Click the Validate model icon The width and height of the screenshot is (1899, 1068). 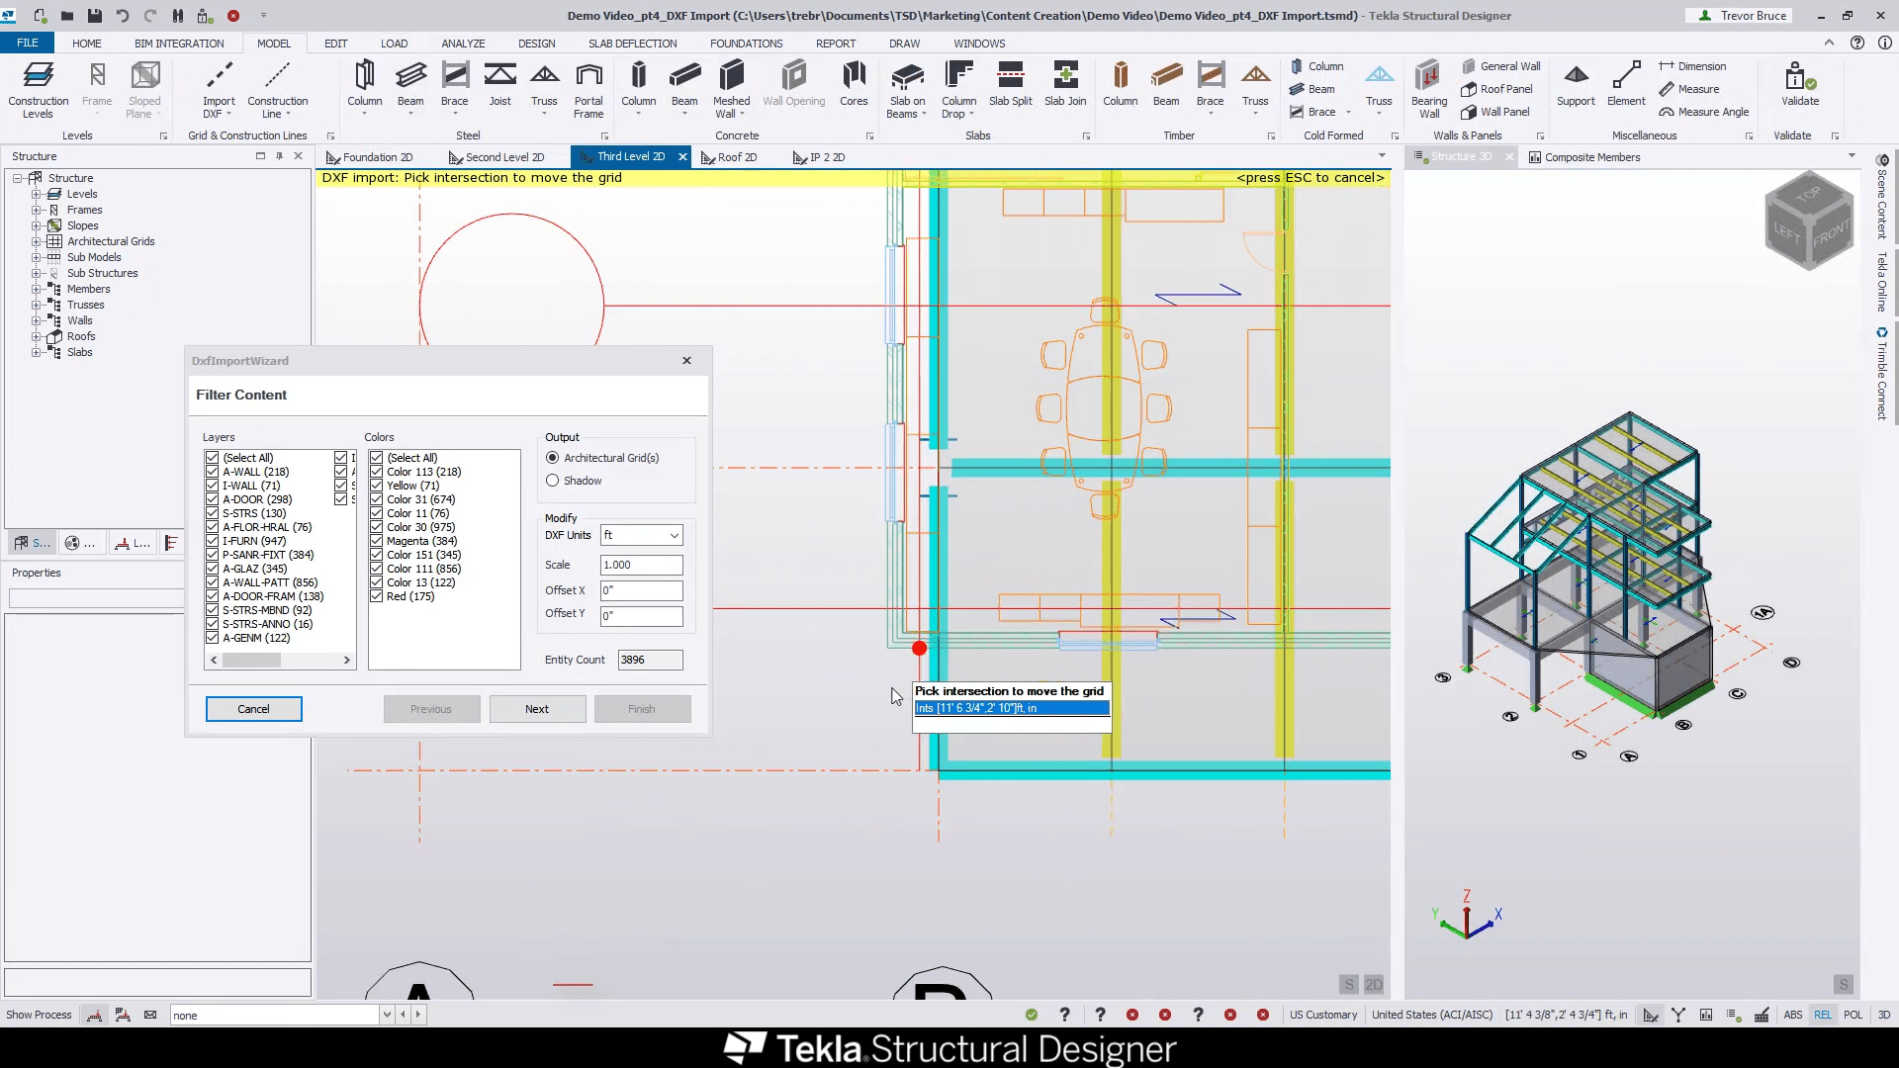pyautogui.click(x=1799, y=77)
